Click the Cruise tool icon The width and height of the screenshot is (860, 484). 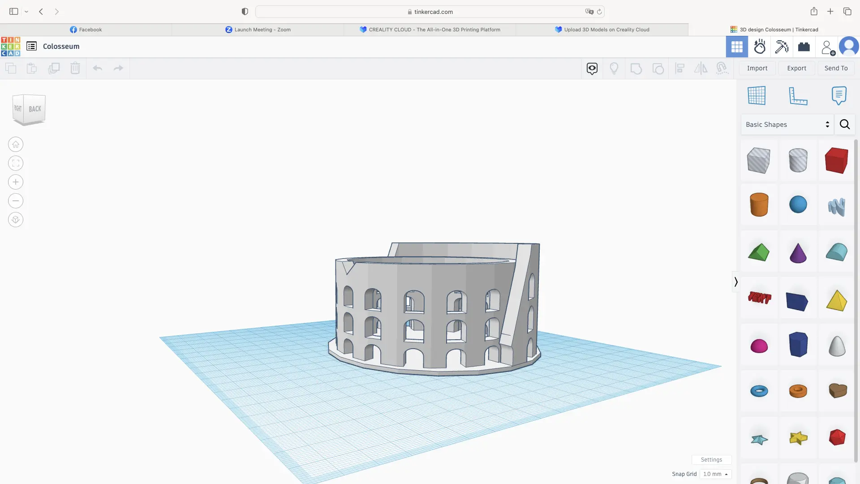(722, 68)
